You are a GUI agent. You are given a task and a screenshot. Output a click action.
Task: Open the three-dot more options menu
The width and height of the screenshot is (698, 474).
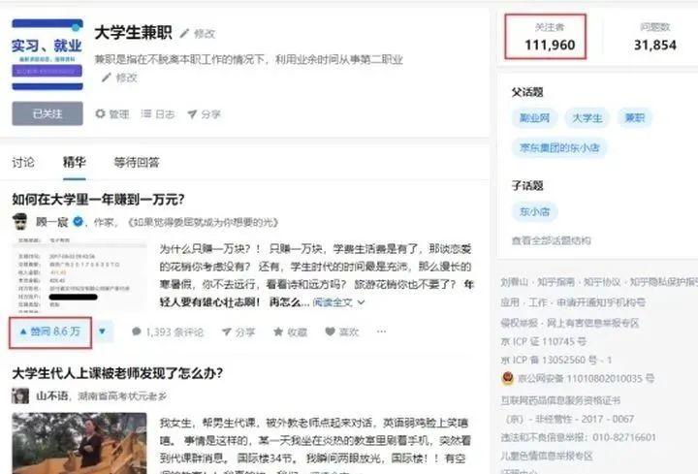pos(382,332)
